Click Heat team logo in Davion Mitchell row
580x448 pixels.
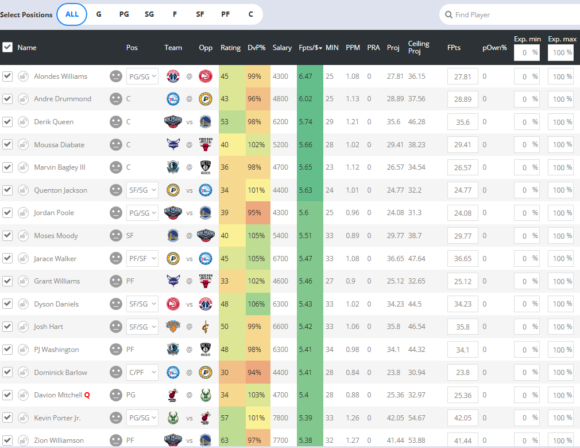[x=173, y=395]
